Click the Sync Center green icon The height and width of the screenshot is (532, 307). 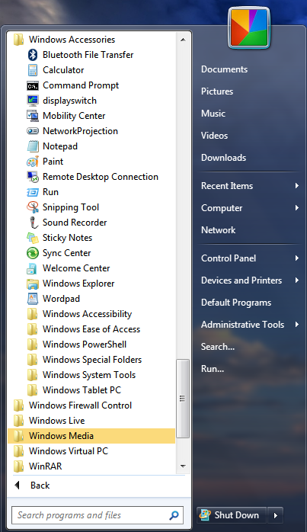click(x=33, y=253)
